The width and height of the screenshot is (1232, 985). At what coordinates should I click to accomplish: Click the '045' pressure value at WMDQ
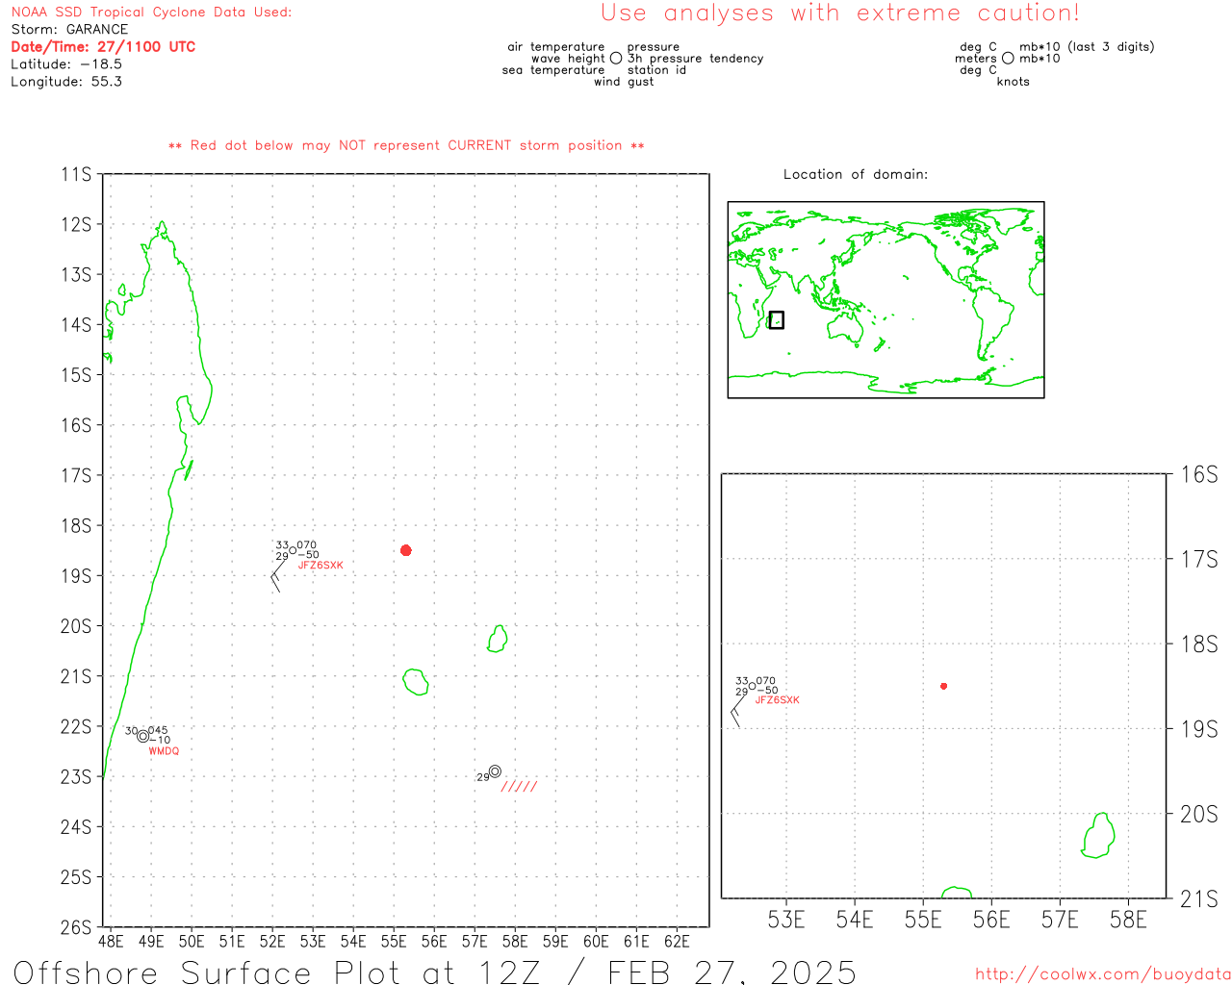click(x=159, y=730)
